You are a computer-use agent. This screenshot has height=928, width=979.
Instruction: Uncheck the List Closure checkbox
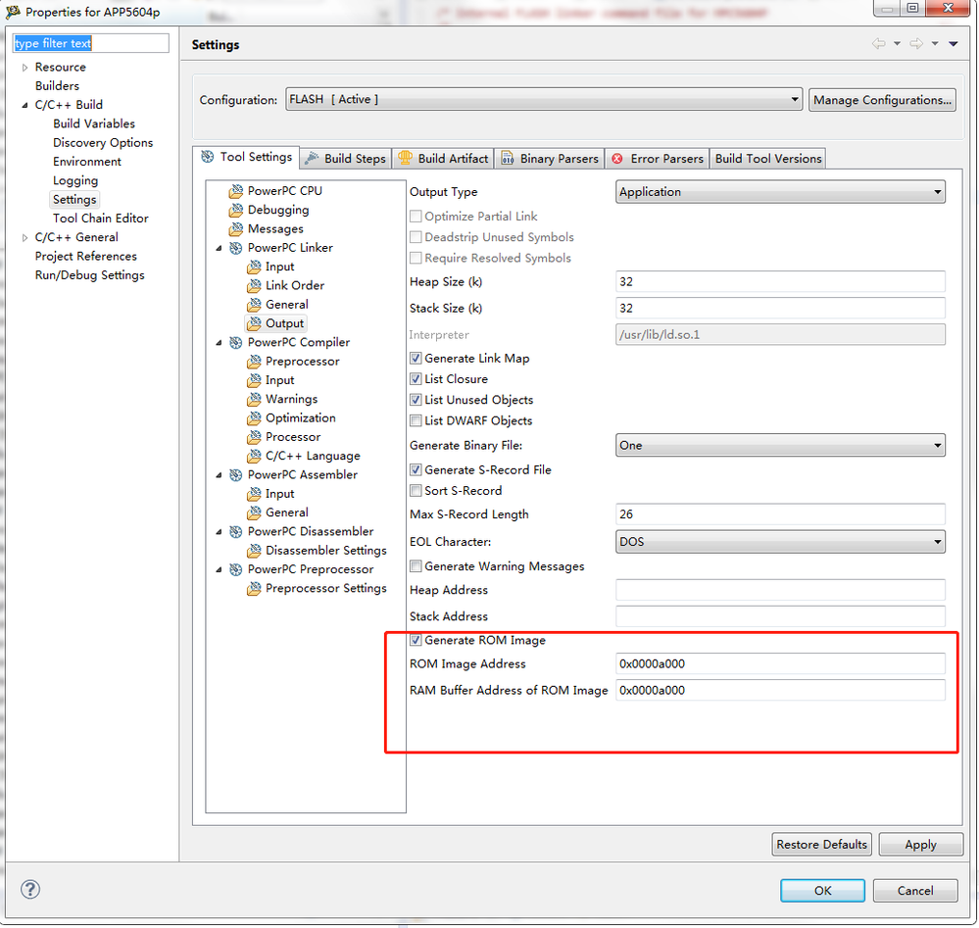(416, 379)
